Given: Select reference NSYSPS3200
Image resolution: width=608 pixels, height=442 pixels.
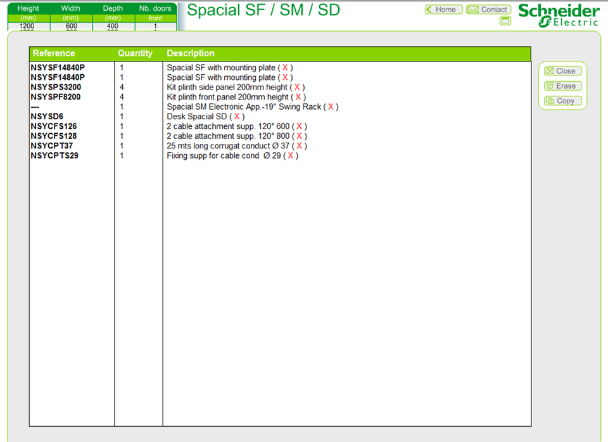Looking at the screenshot, I should (56, 88).
